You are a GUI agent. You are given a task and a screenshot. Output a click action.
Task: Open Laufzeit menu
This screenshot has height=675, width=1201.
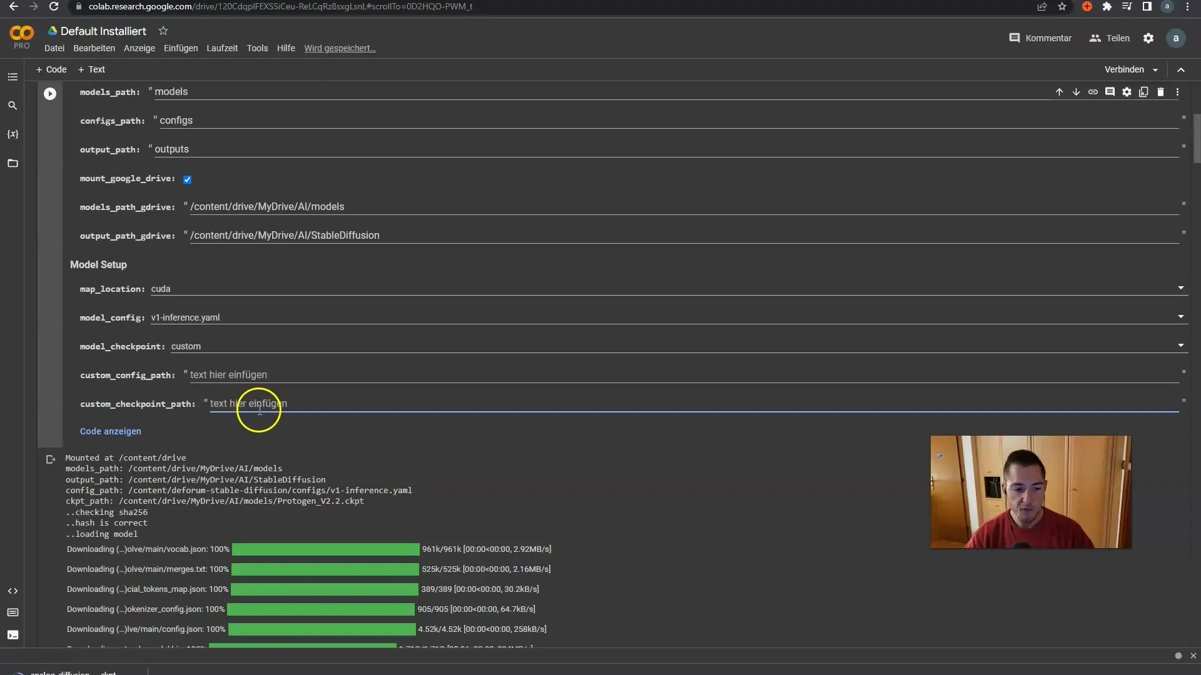[222, 48]
